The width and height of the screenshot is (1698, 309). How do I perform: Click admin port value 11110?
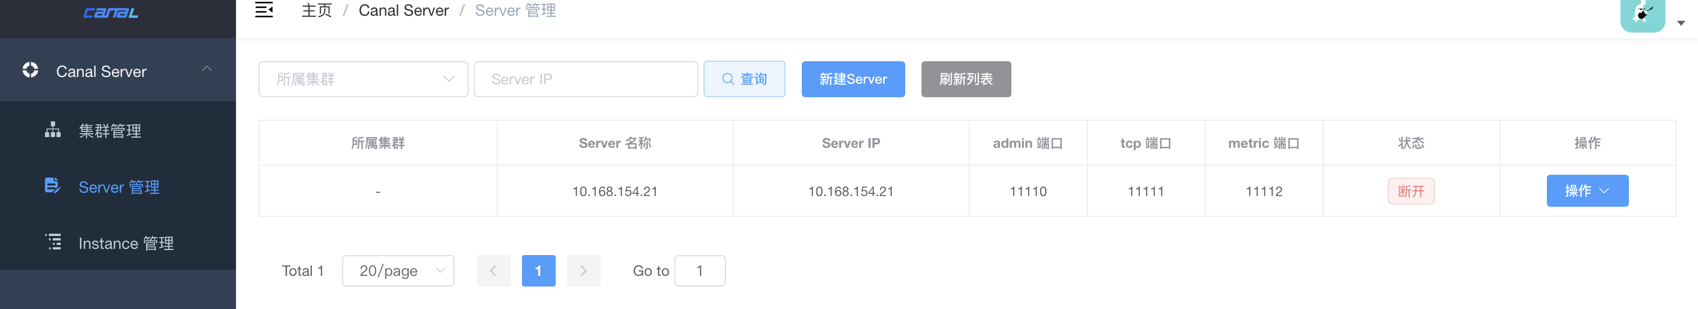(x=1028, y=191)
